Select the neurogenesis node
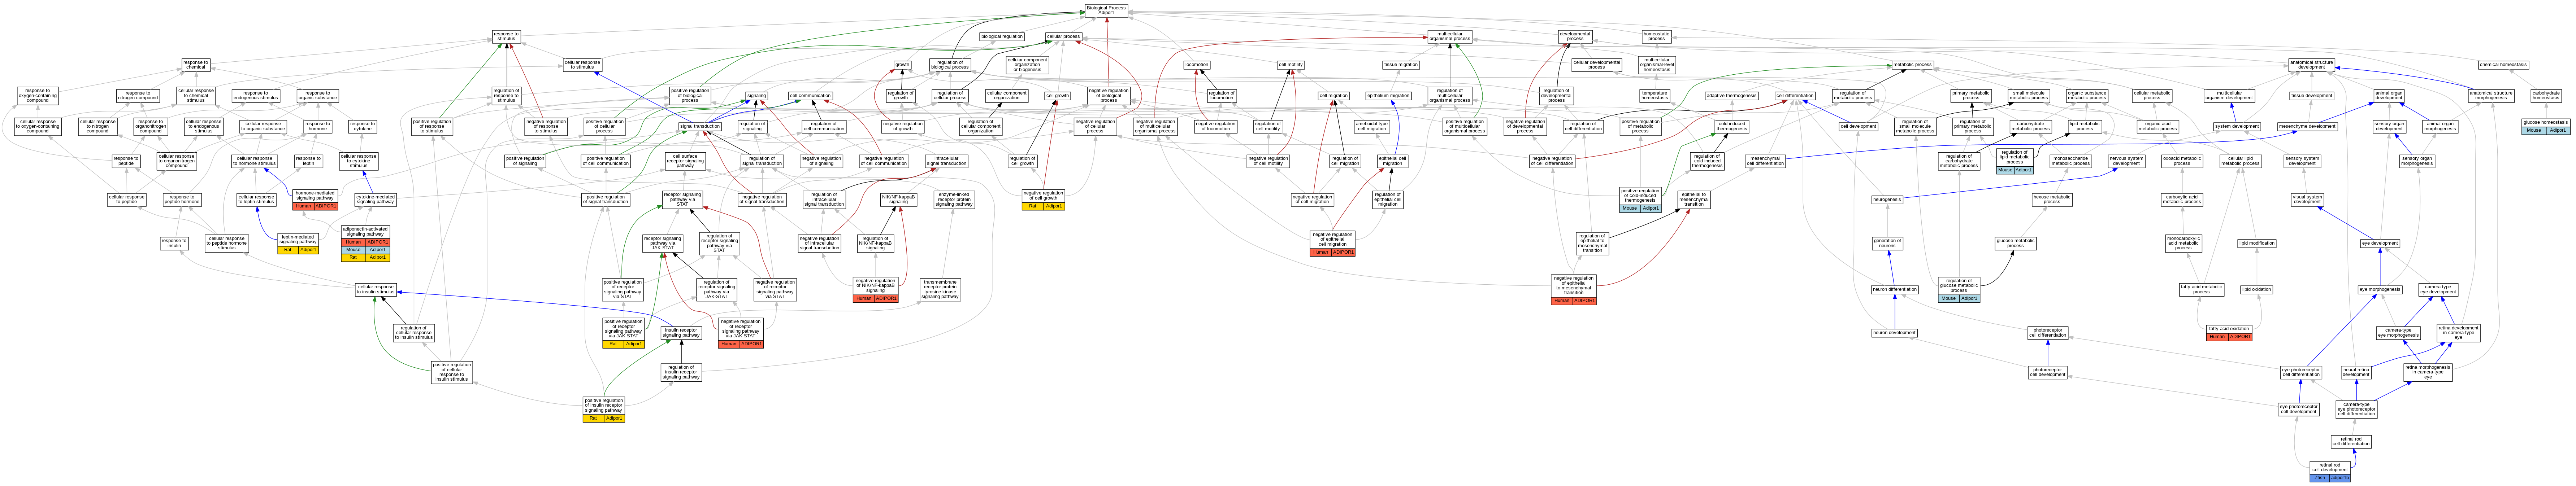 click(x=1887, y=199)
